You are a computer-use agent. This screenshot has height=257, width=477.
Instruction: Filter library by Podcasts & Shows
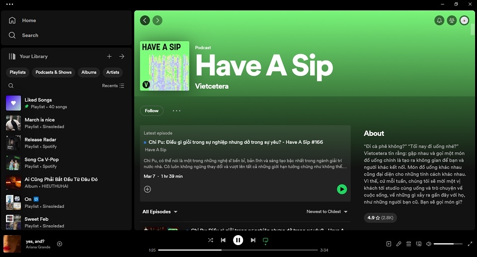point(54,72)
